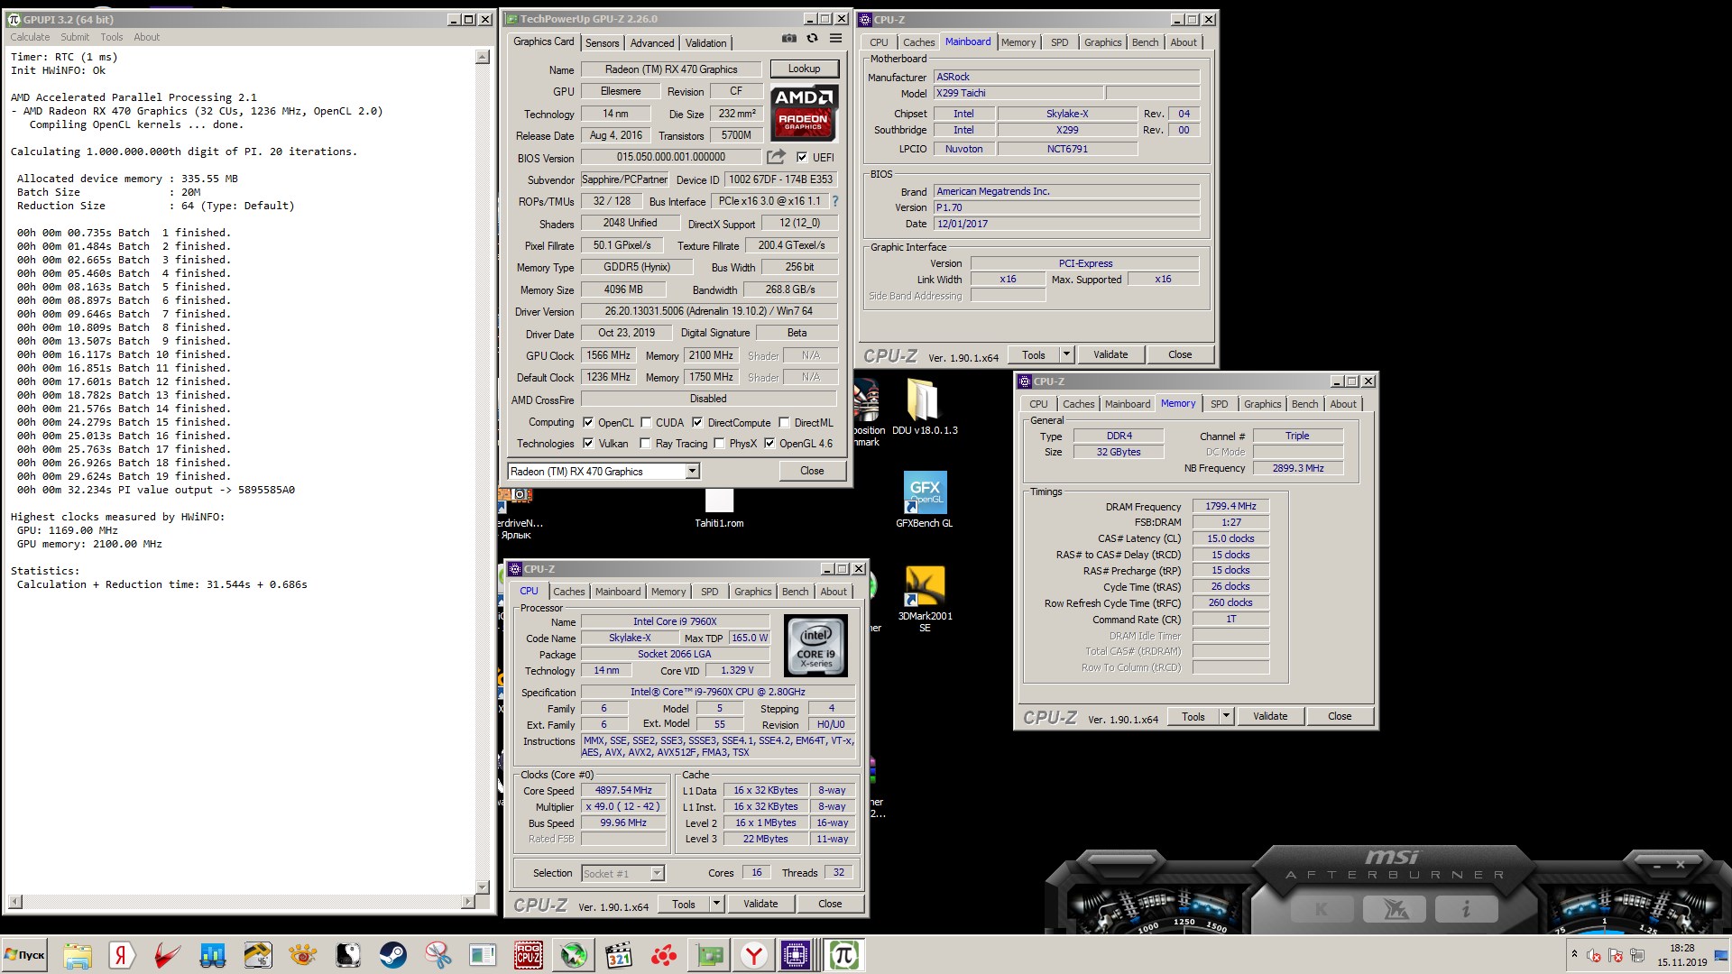The image size is (1732, 974).
Task: Open Media Player Classic 321 taskbar icon
Action: click(619, 955)
